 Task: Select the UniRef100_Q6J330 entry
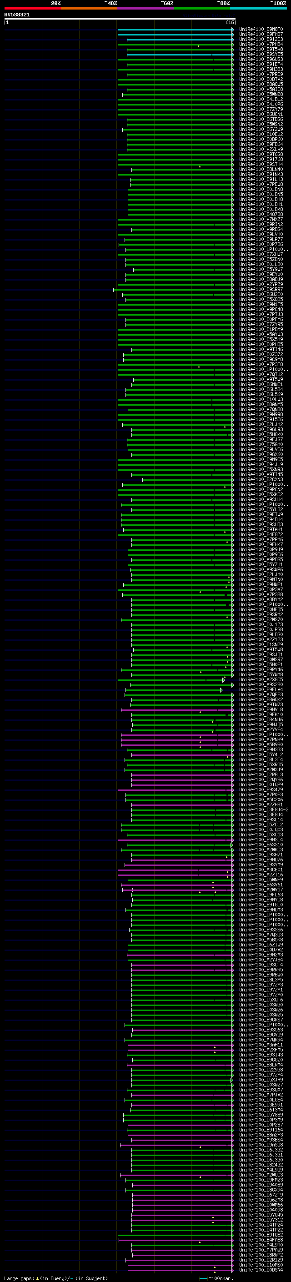tap(261, 1160)
